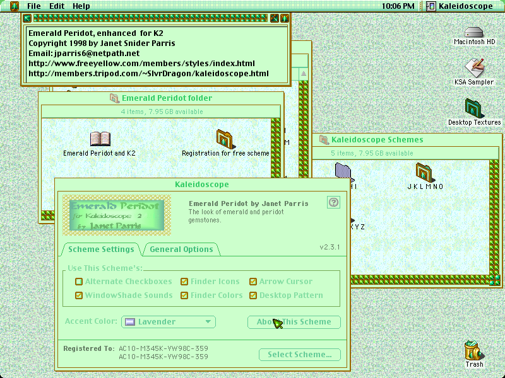Click the horizontal scrollbar of Kaleidoscope Schemes window
This screenshot has height=378, width=505.
tap(420, 280)
